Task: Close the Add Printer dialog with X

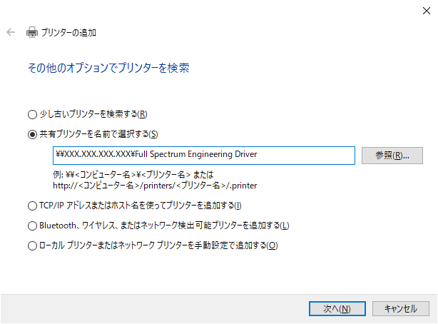Action: pos(427,11)
